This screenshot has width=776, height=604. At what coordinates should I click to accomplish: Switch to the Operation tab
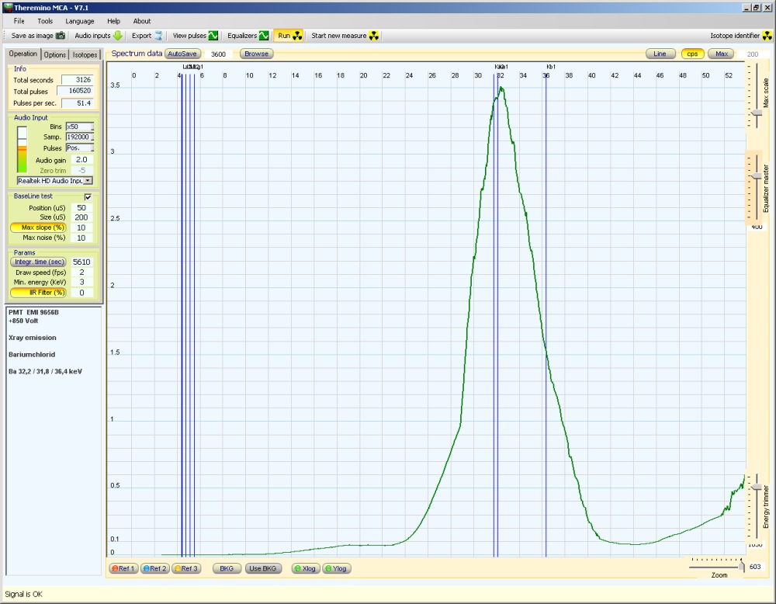coord(23,54)
